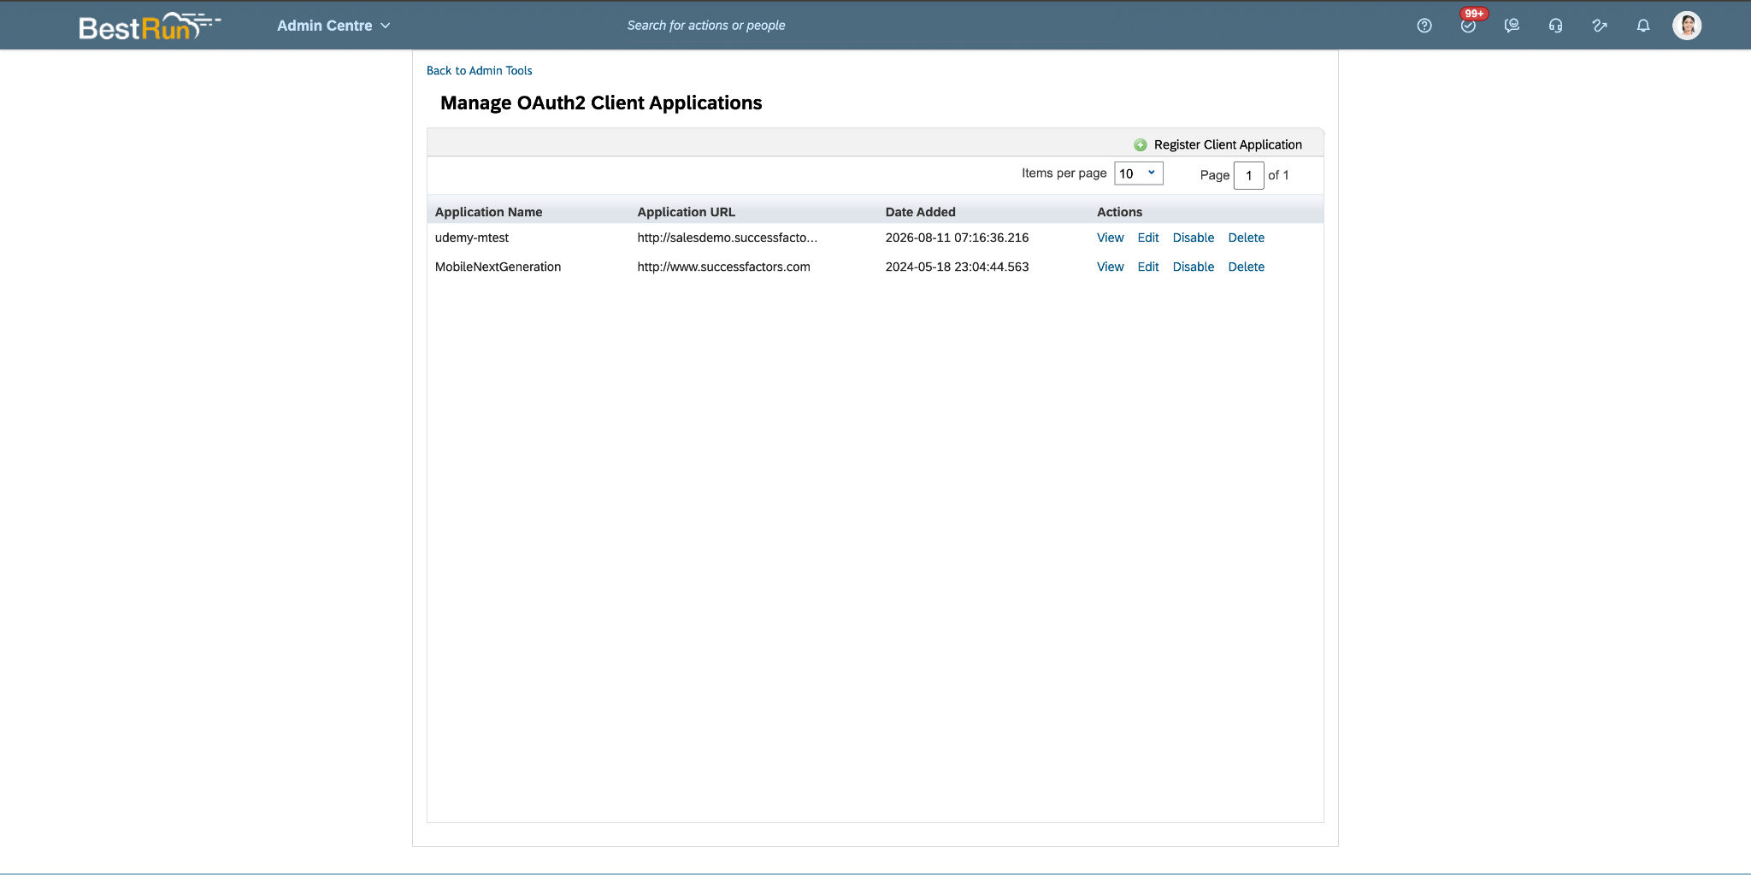Image resolution: width=1751 pixels, height=875 pixels.
Task: Disable the udemy-mtest application
Action: click(x=1193, y=238)
